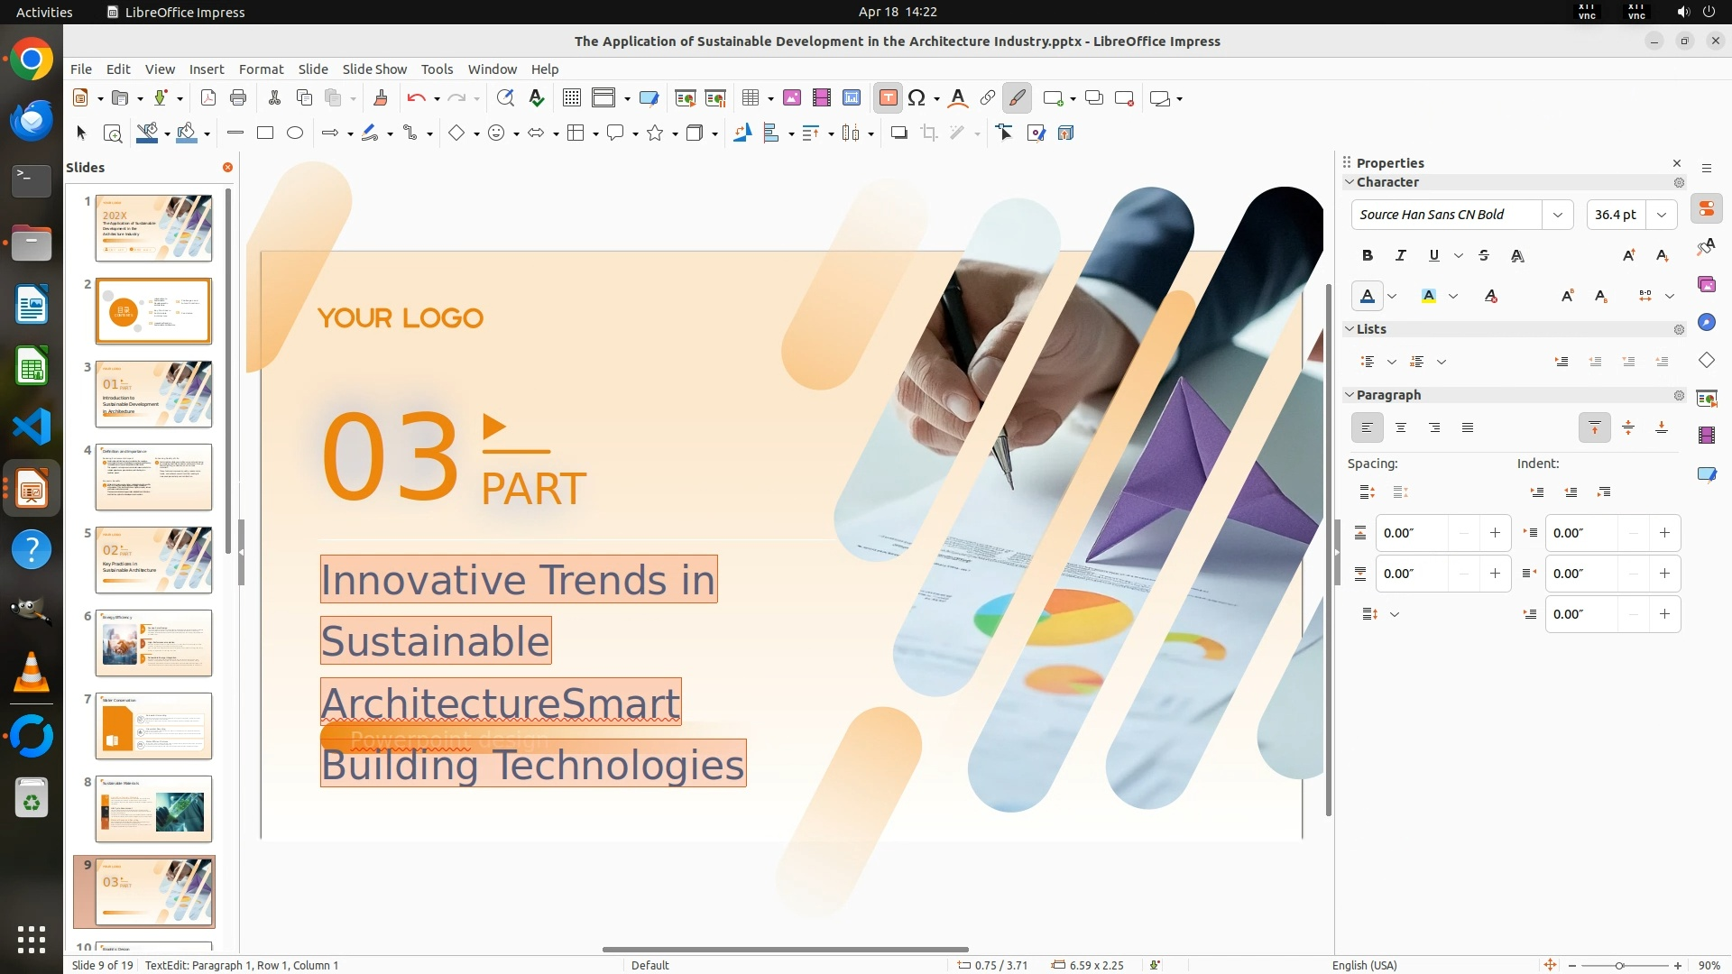Viewport: 1732px width, 974px height.
Task: Enable Center paragraph alignment
Action: tap(1401, 428)
